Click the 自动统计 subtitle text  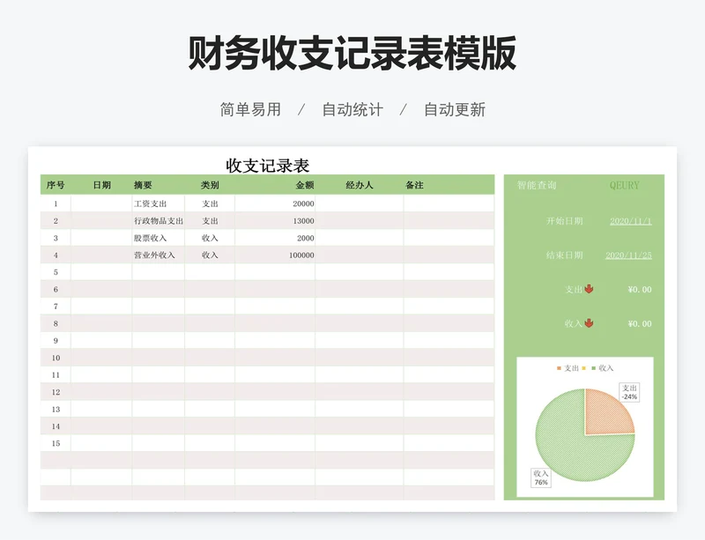[352, 109]
